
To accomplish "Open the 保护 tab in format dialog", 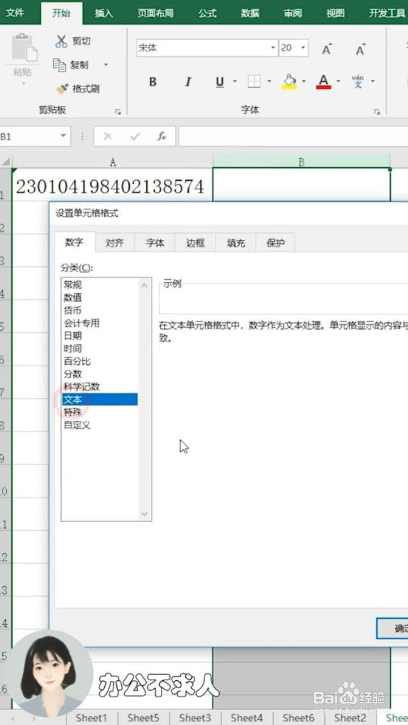I will pyautogui.click(x=275, y=243).
